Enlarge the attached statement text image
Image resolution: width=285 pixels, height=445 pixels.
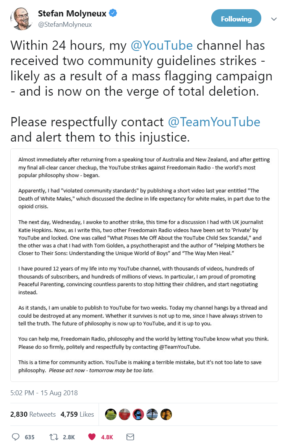click(144, 265)
